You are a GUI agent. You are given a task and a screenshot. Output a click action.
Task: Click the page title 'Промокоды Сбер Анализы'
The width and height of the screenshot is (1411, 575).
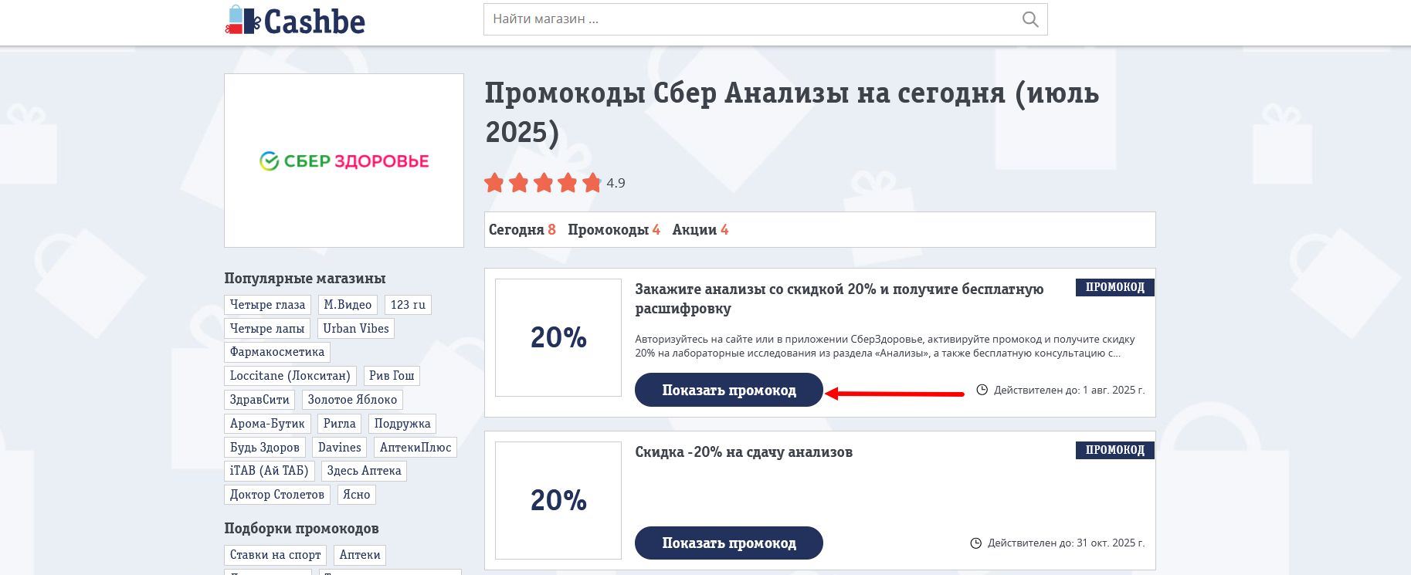tap(792, 113)
